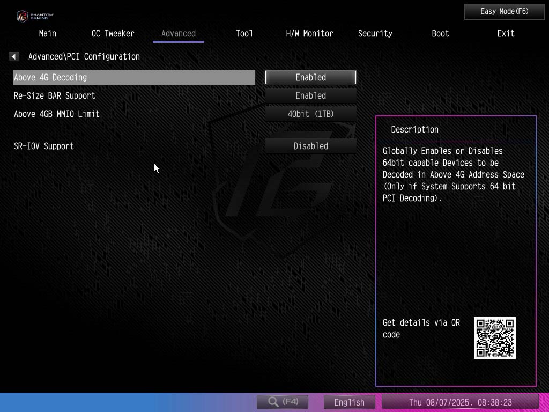
Task: Open the Exit menu
Action: pyautogui.click(x=505, y=33)
